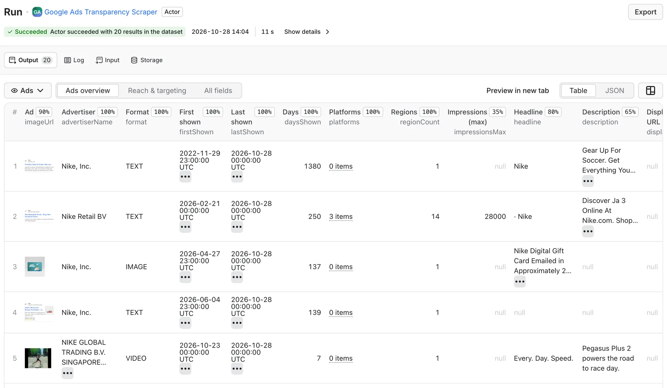
Task: Open row 4 text ad thumbnail
Action: coord(39,312)
